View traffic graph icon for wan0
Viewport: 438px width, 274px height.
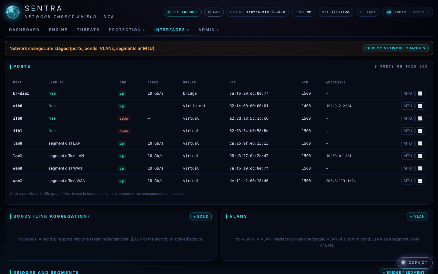click(x=420, y=168)
